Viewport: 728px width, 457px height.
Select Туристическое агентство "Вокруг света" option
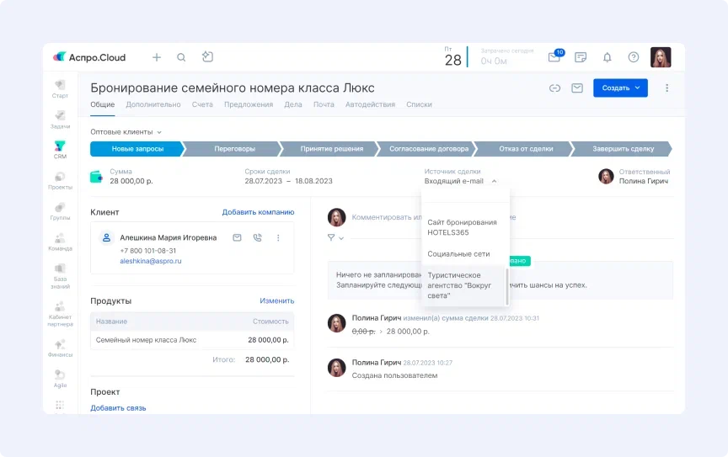[463, 285]
